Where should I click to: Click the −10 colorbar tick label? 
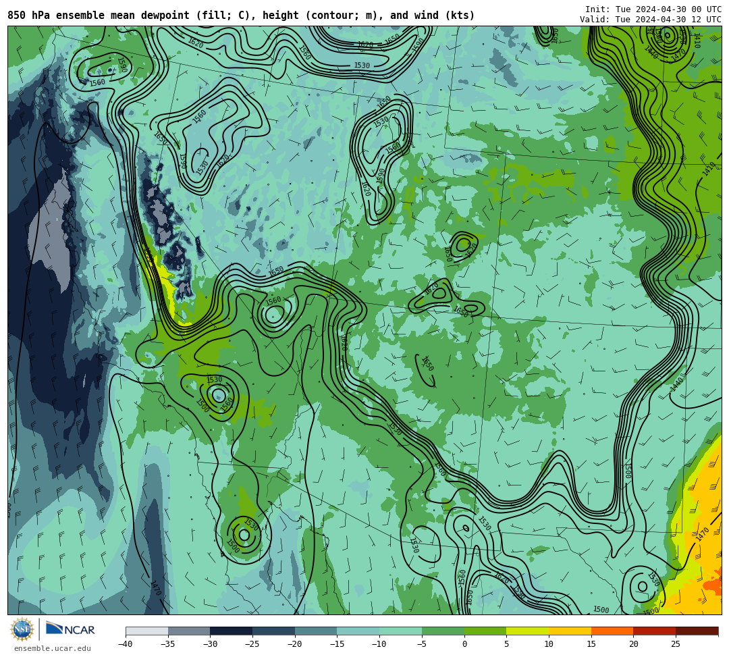(379, 644)
